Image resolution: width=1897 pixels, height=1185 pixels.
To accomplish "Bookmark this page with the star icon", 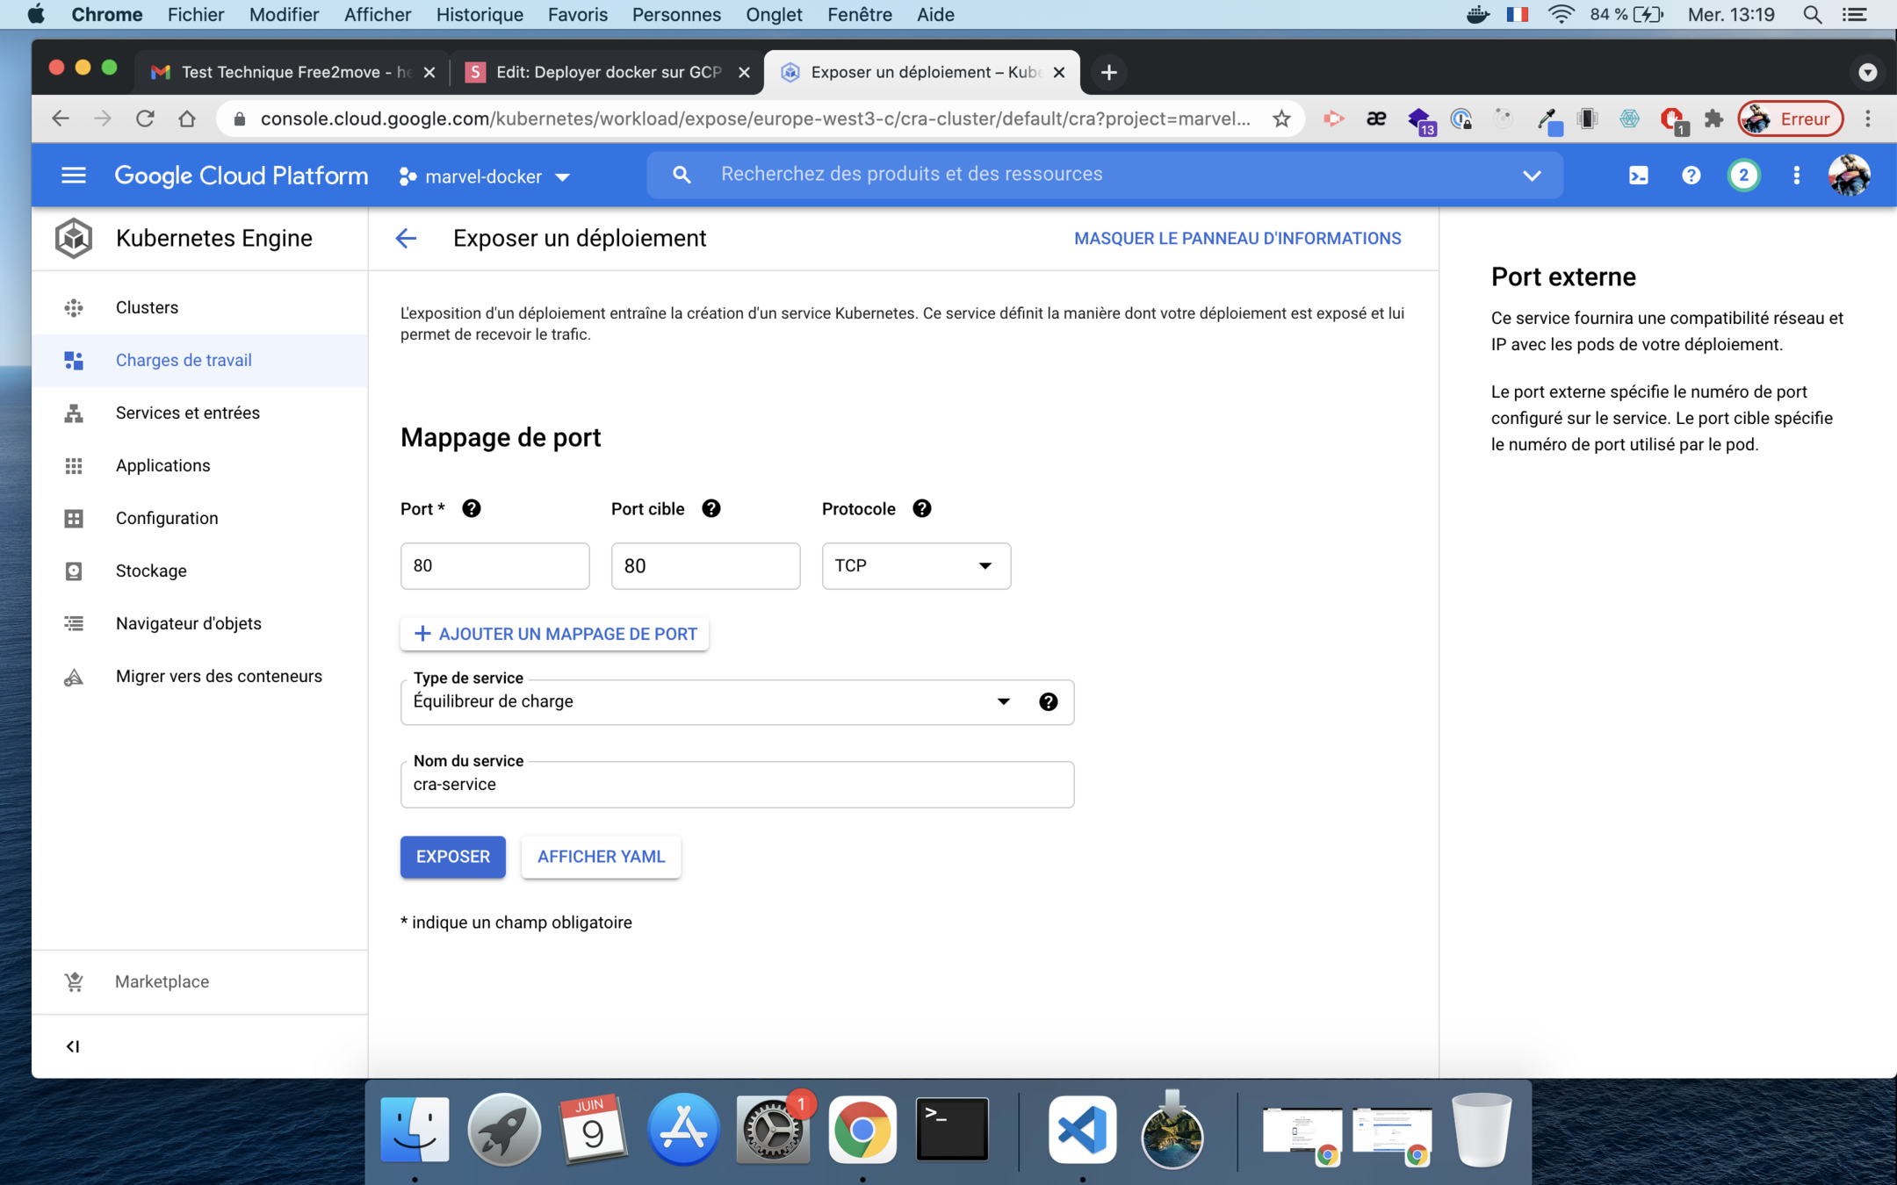I will pyautogui.click(x=1281, y=118).
